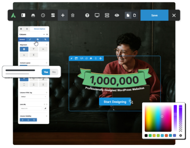Open the second sidebar tab next to gear
The image size is (190, 148).
(27, 29)
